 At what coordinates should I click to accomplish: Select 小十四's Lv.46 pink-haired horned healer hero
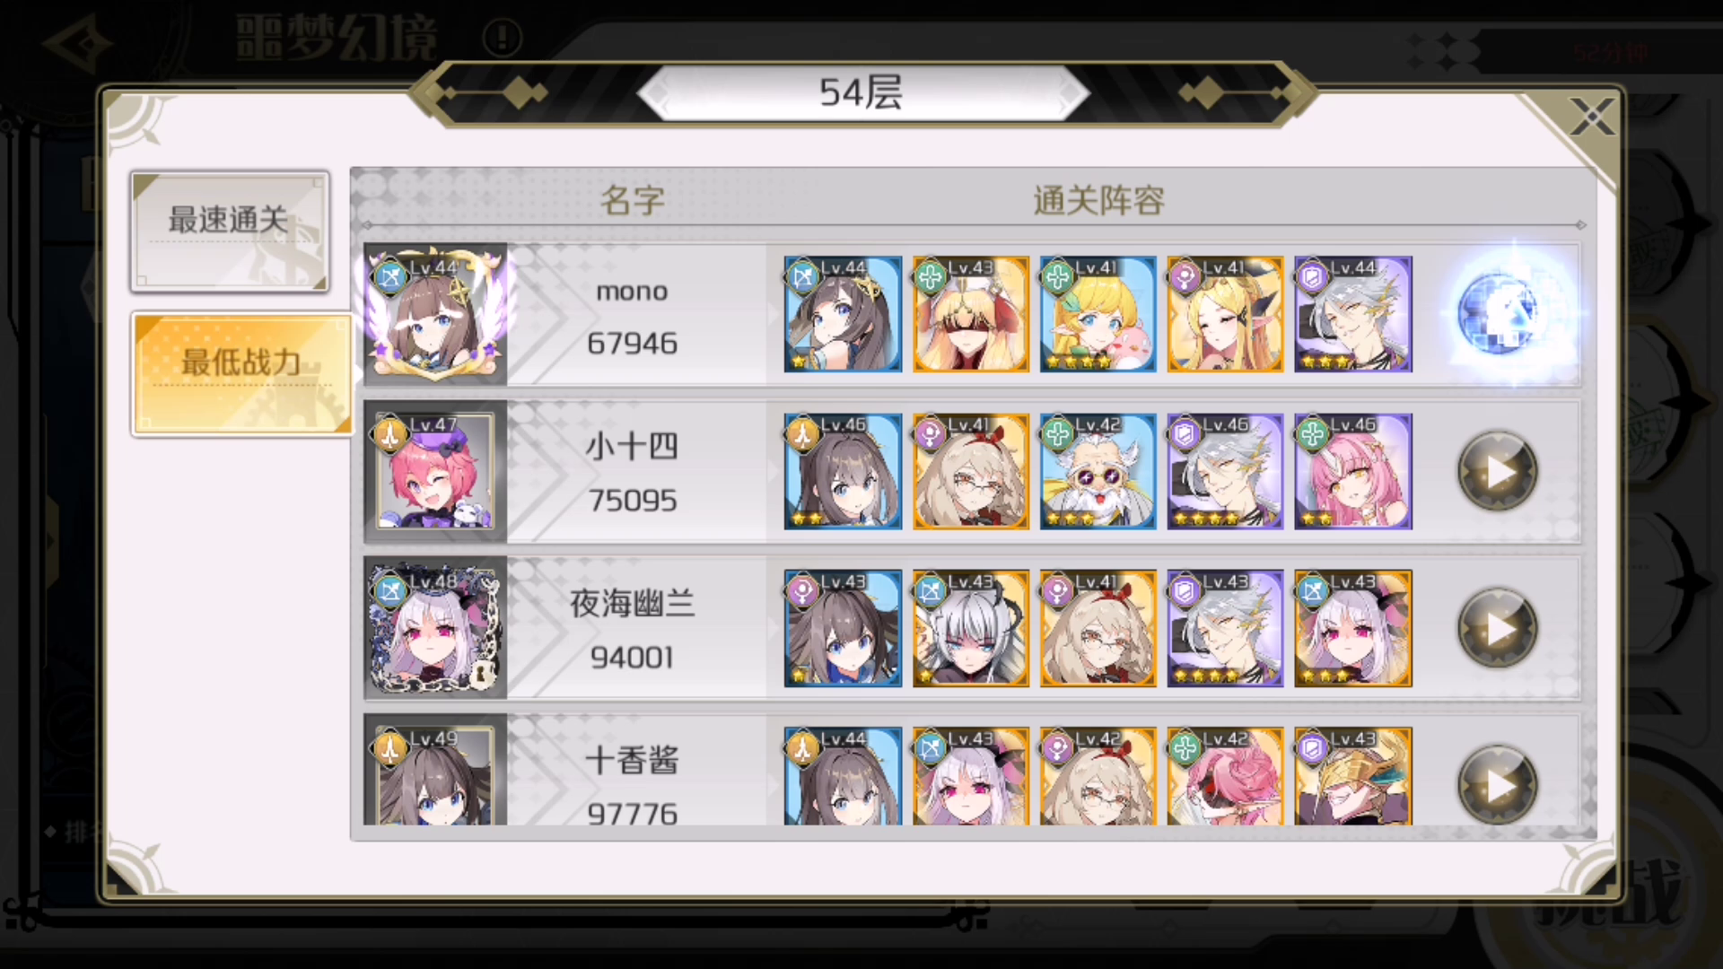[x=1352, y=471]
